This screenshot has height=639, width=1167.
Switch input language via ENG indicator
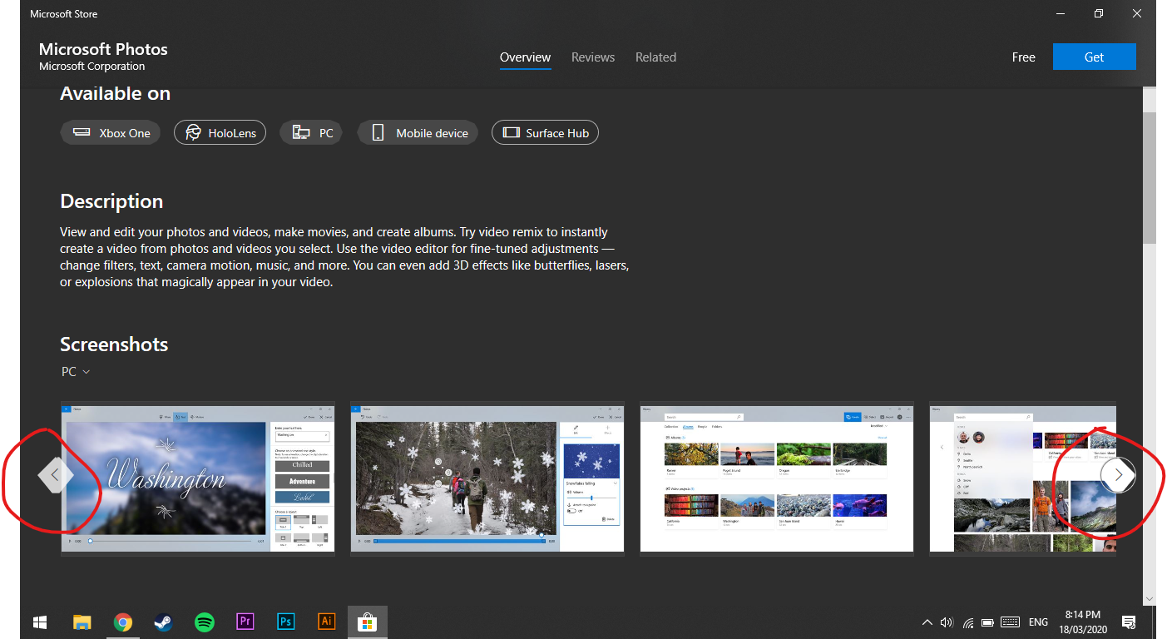(1038, 622)
